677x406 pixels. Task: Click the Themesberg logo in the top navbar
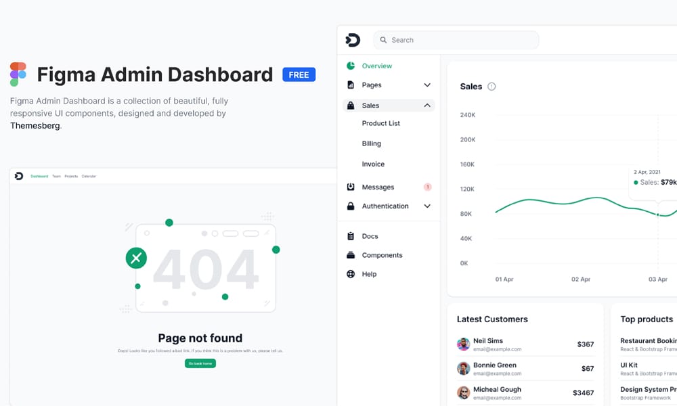click(x=353, y=40)
